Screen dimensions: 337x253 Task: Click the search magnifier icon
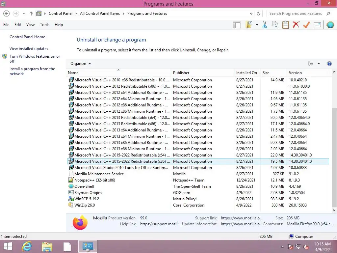(x=328, y=14)
